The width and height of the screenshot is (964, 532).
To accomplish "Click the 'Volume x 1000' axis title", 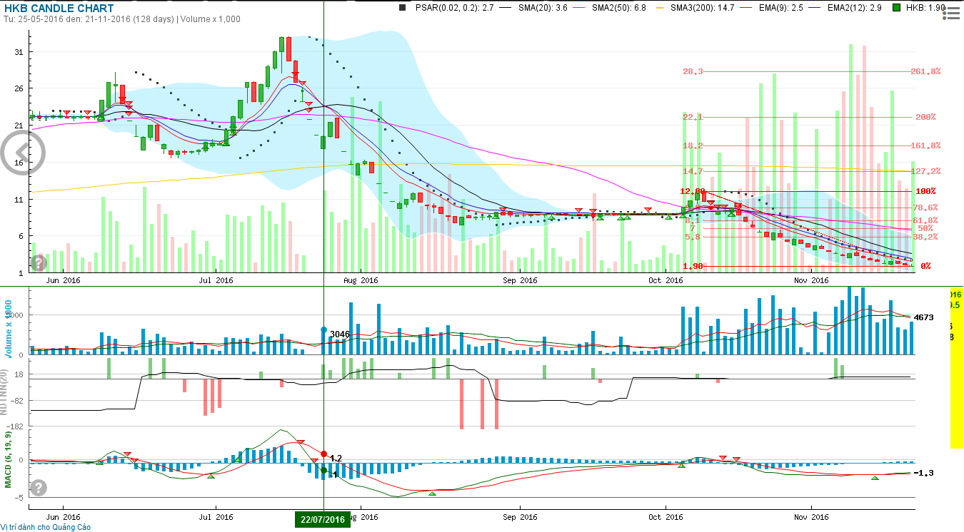I will point(9,329).
